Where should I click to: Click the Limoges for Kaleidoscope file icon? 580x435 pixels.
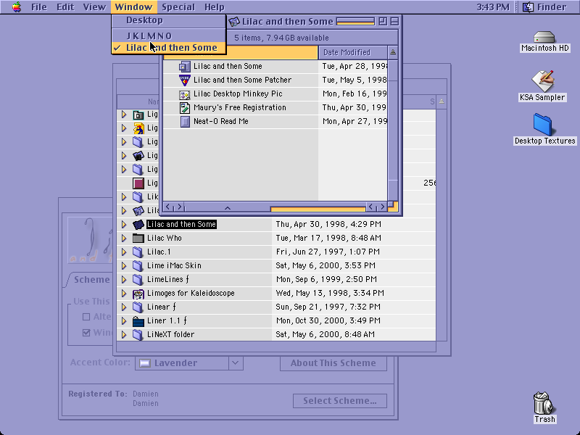[x=138, y=294]
